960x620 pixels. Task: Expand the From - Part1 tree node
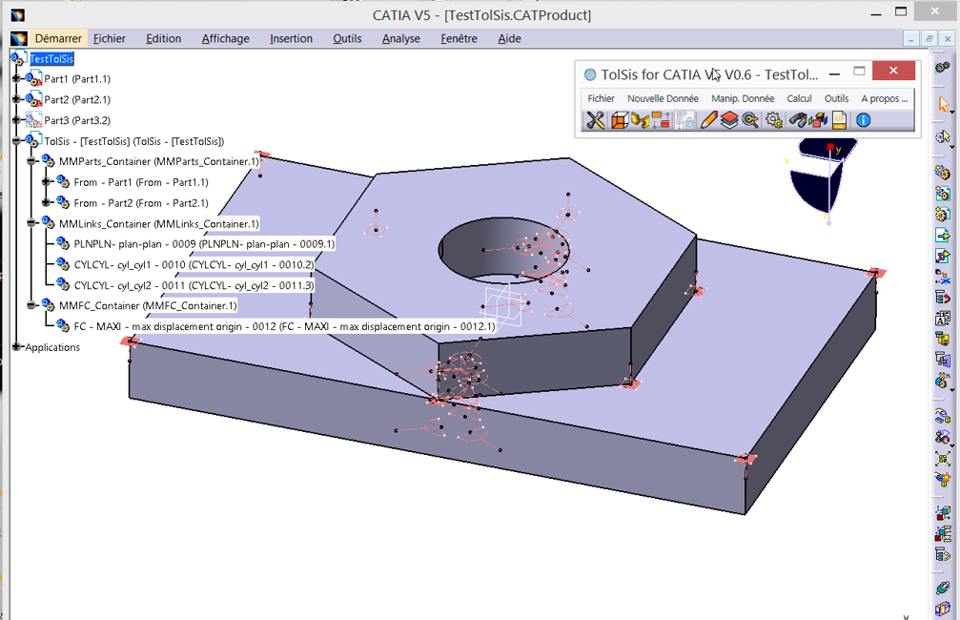[x=46, y=182]
